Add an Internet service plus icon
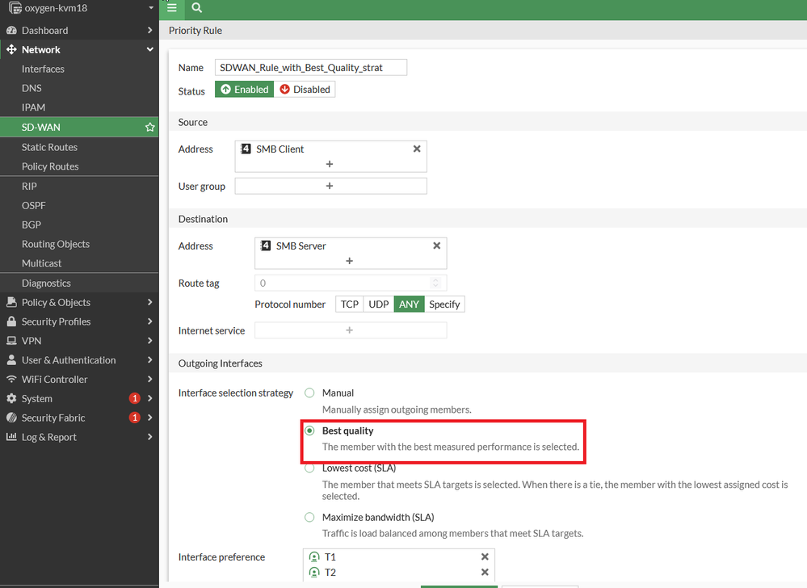 tap(350, 330)
